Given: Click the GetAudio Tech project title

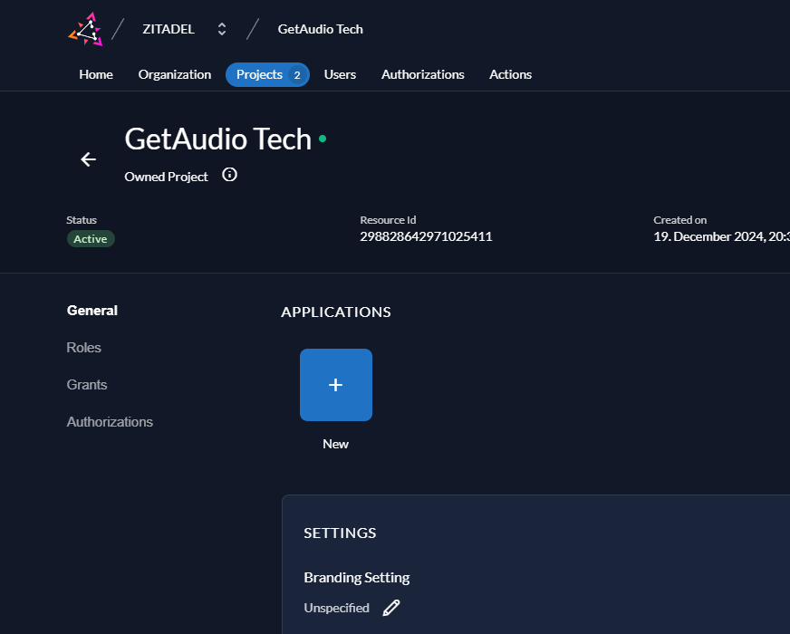Looking at the screenshot, I should tap(218, 139).
